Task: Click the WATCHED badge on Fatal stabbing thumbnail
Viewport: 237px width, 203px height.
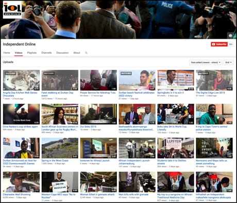Action: pyautogui.click(x=49, y=73)
